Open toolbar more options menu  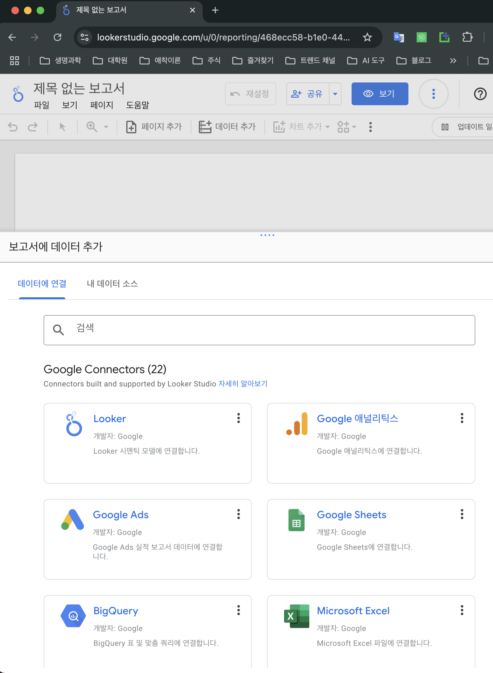371,127
